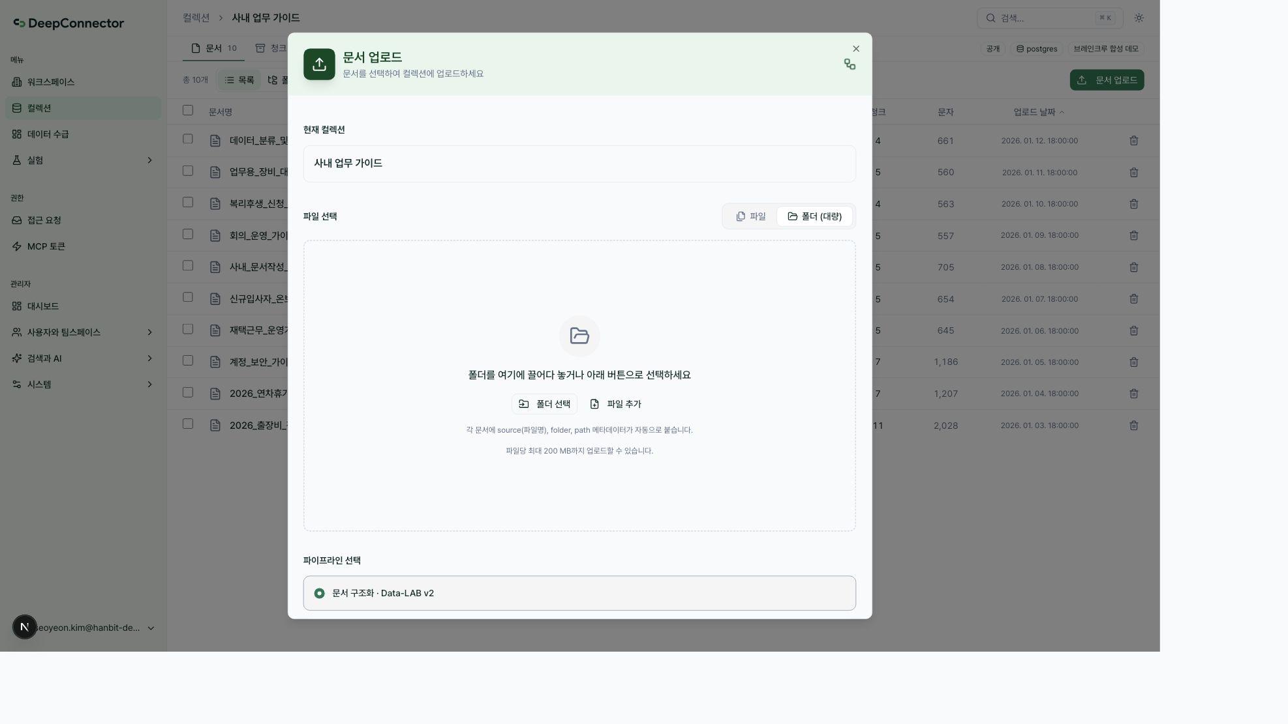Switch to the 폴더 (대량) upload mode
1288x724 pixels.
click(x=814, y=216)
